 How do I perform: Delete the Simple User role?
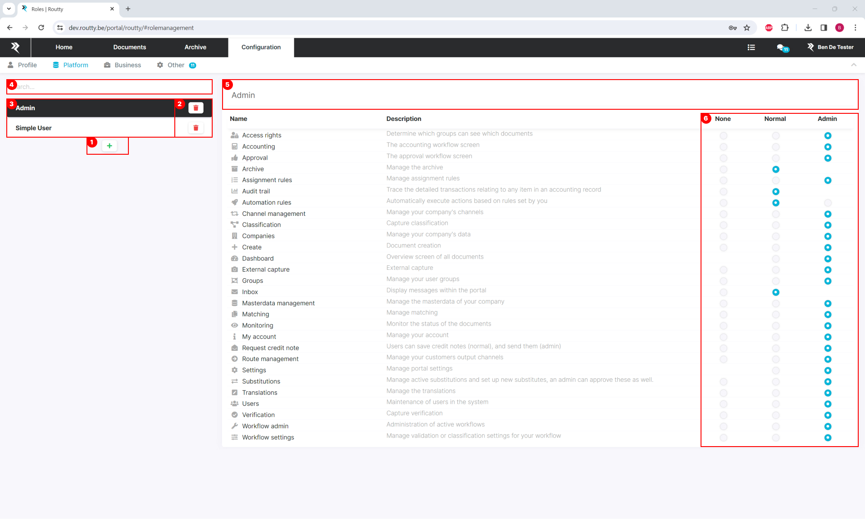(196, 128)
